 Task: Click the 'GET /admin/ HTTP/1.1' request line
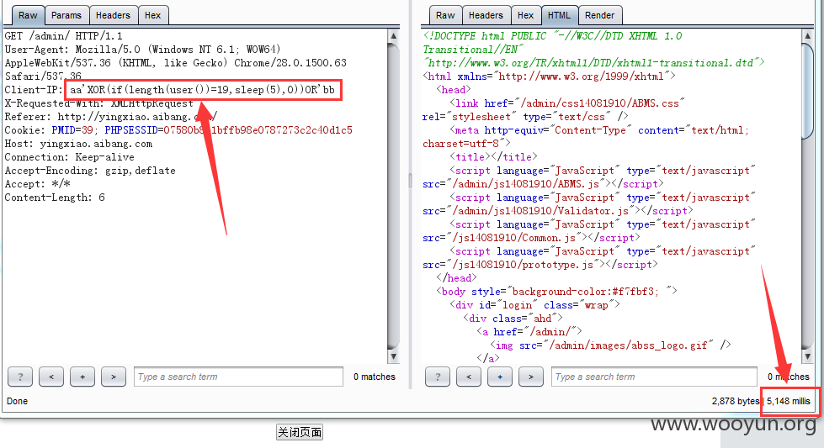[64, 35]
